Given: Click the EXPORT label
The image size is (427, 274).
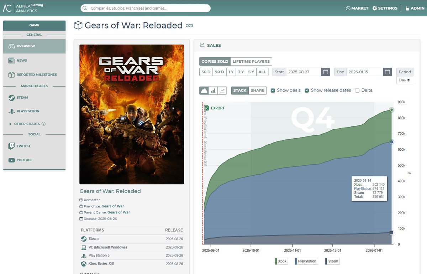Looking at the screenshot, I should [x=218, y=108].
